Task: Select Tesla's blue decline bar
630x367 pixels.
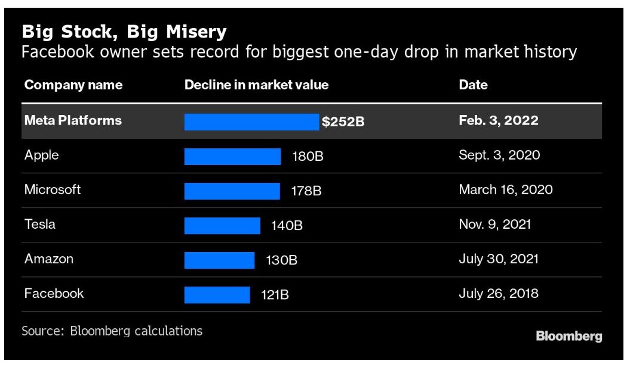Action: [222, 226]
